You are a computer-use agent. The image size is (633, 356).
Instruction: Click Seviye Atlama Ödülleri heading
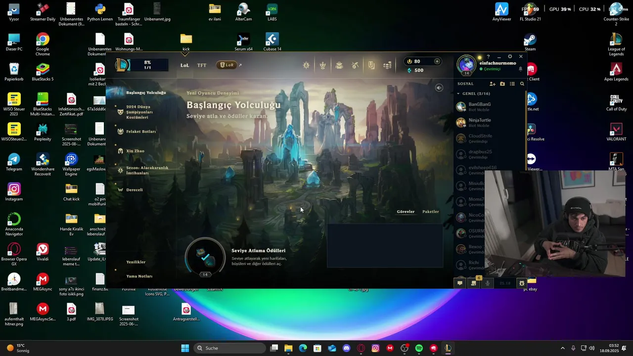pos(258,251)
